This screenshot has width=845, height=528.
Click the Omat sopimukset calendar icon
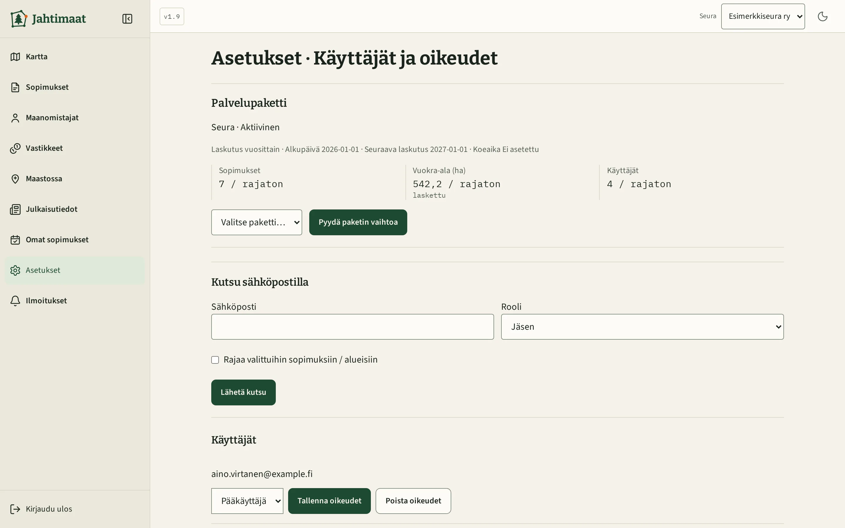click(15, 240)
